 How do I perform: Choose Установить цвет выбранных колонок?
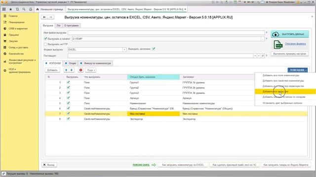pos(282,103)
